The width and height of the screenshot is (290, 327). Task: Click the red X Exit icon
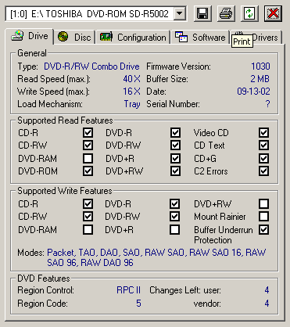tap(273, 13)
